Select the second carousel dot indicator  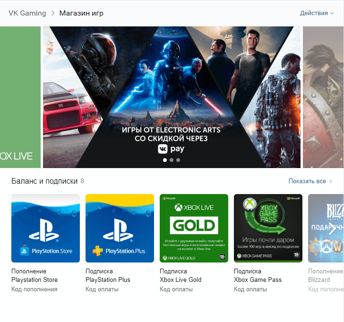[172, 160]
